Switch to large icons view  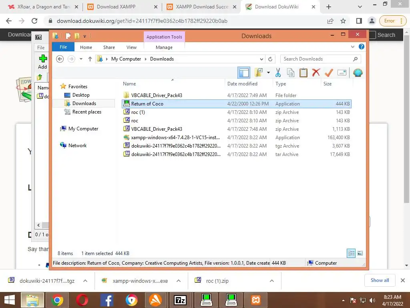[x=360, y=253]
